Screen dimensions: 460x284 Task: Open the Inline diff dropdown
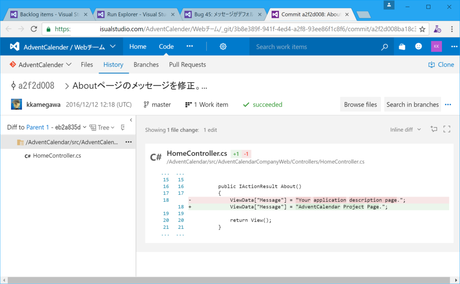(x=406, y=130)
